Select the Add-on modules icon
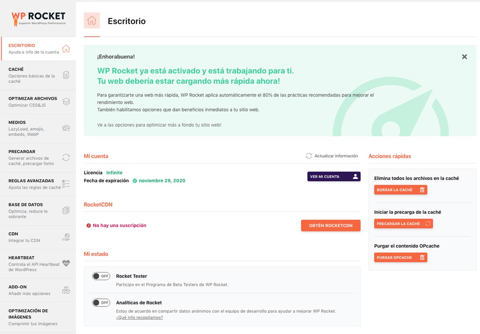Image resolution: width=480 pixels, height=334 pixels. 66,290
